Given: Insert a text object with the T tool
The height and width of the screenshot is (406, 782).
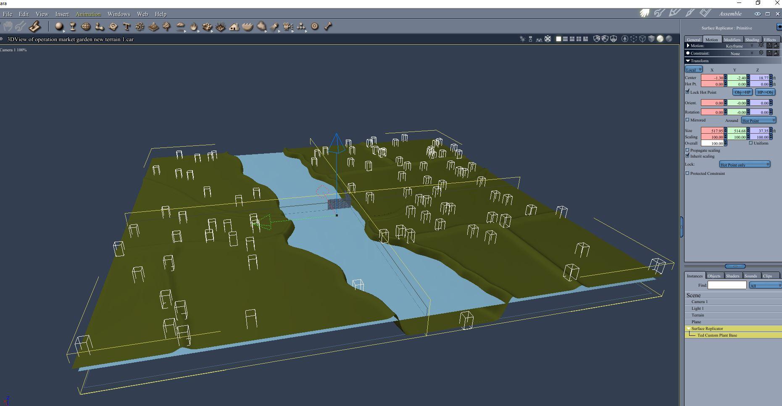Looking at the screenshot, I should click(126, 26).
